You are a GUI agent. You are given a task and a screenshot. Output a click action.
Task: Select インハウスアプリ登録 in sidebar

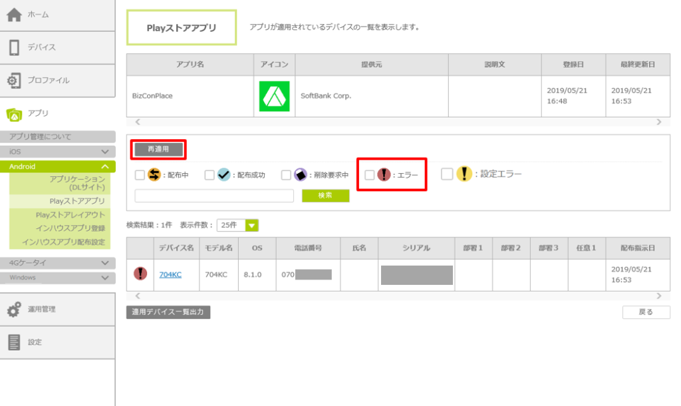(70, 228)
